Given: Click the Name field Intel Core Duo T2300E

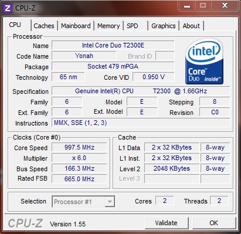Looking at the screenshot, I should tap(113, 45).
